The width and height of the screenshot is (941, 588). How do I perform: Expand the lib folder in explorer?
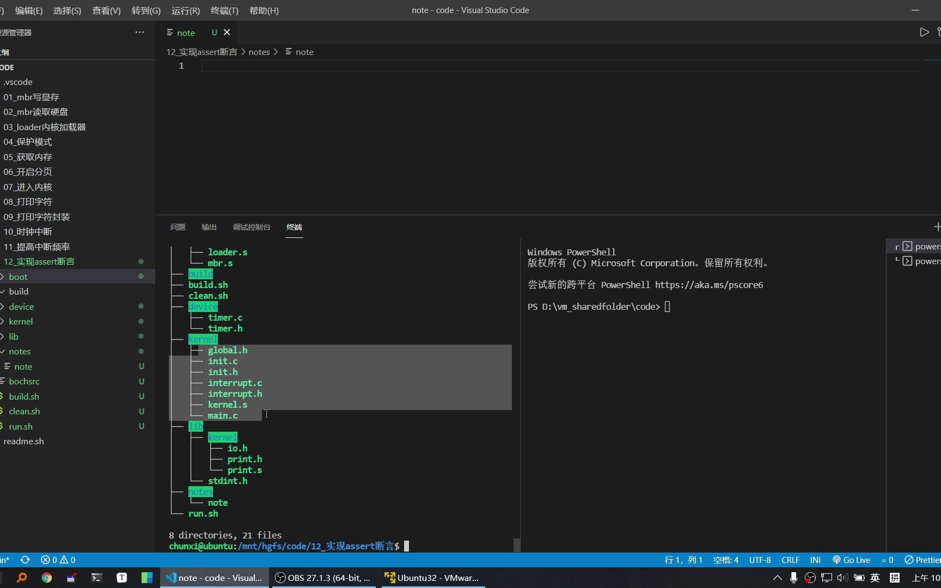77,336
